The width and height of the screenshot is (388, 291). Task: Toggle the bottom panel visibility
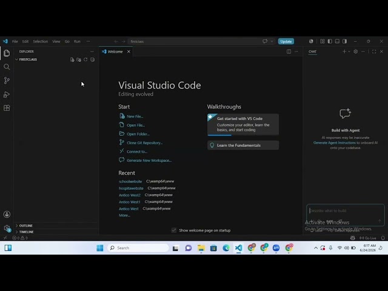pos(337,41)
